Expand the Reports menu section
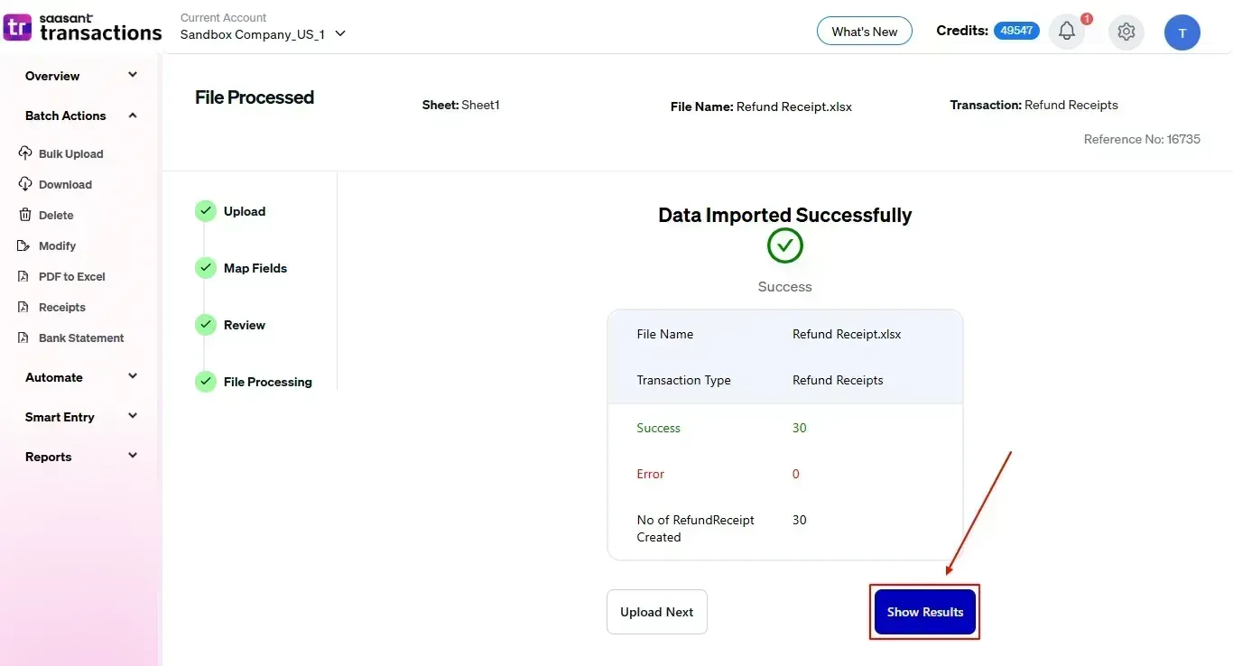This screenshot has width=1233, height=666. coord(133,457)
